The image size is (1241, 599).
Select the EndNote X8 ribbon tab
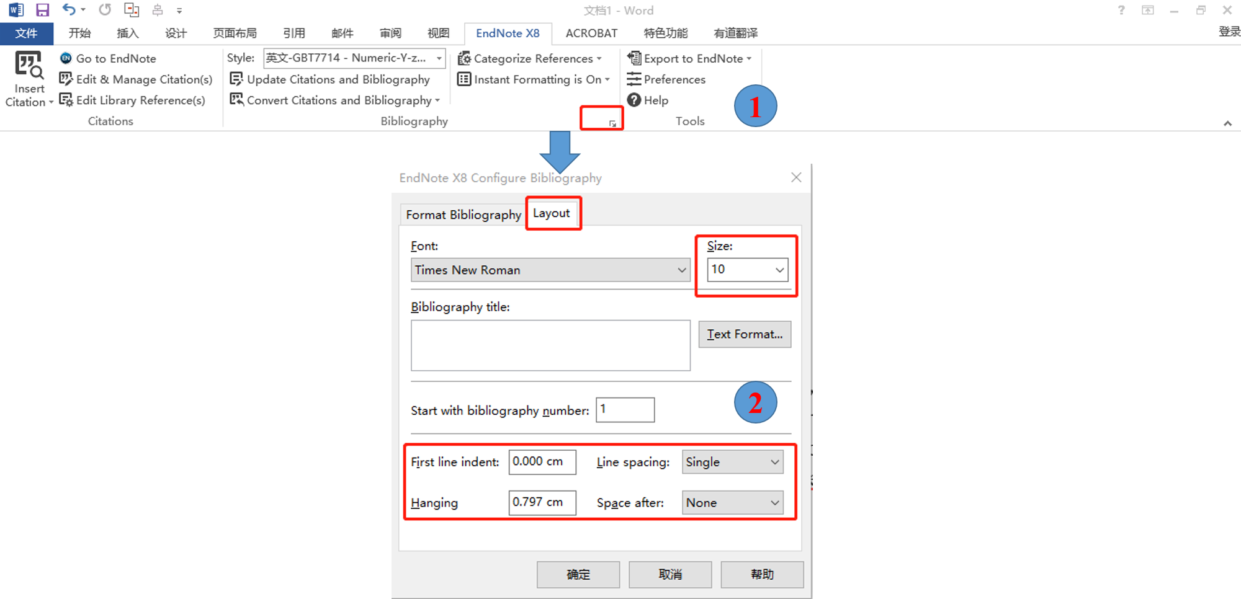pos(508,33)
